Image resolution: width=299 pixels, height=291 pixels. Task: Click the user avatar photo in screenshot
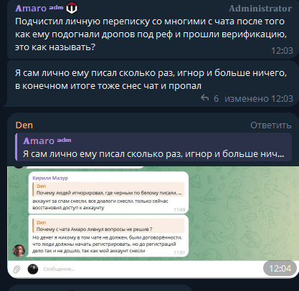coord(19,251)
